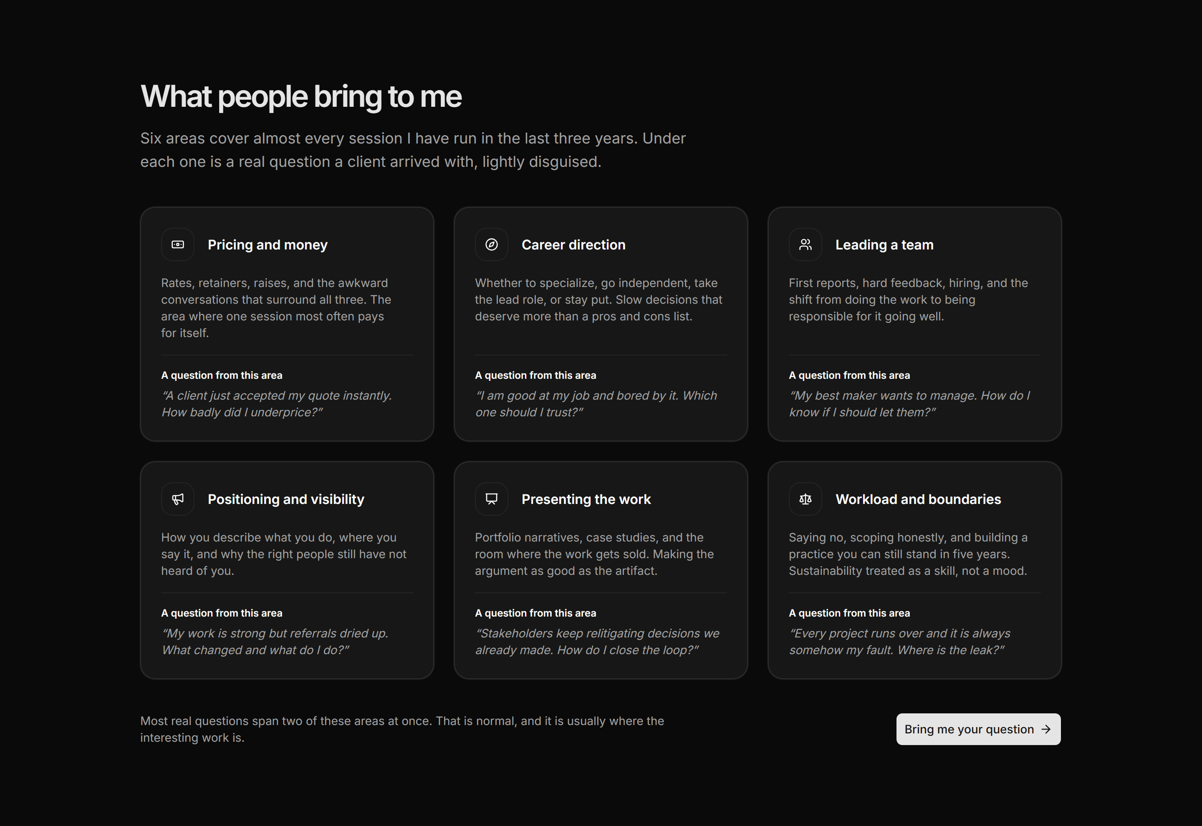The height and width of the screenshot is (826, 1202).
Task: Click the quote about stakeholders relitigating decisions
Action: 597,642
